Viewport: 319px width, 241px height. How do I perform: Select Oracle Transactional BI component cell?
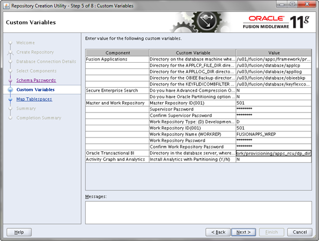(x=118, y=153)
